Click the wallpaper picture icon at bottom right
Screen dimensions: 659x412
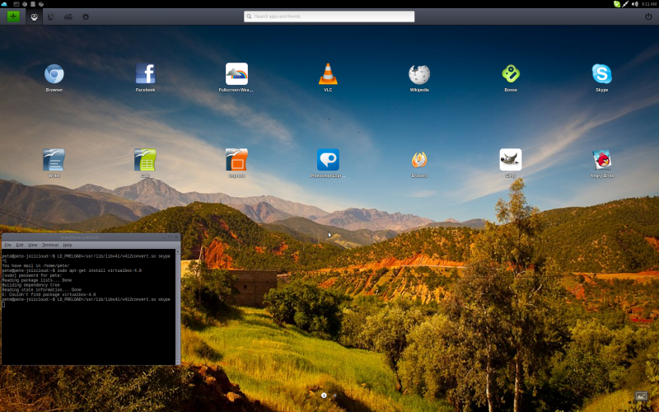tap(642, 396)
